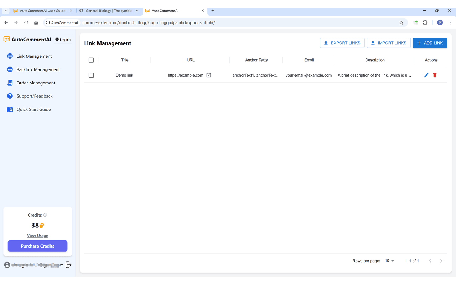The height and width of the screenshot is (285, 456).
Task: Edit the Demo link row with pencil icon
Action: point(426,75)
